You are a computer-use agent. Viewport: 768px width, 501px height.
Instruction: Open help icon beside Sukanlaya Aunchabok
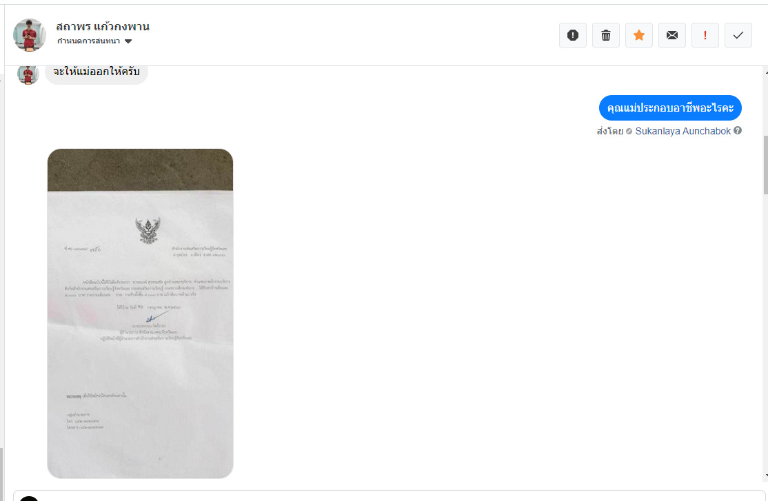tap(738, 131)
